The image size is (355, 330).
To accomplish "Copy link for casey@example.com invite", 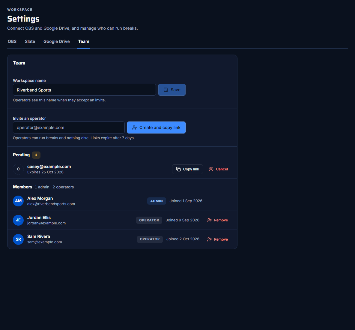I will pyautogui.click(x=187, y=169).
